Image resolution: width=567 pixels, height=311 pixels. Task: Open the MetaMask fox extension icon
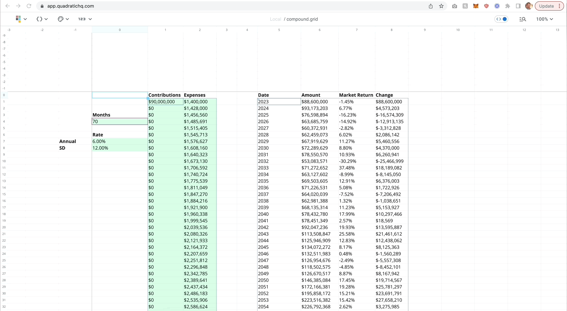[x=476, y=6]
